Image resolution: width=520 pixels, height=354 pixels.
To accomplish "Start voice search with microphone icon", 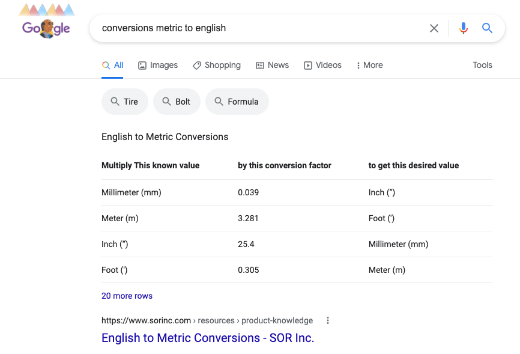I will click(x=463, y=28).
